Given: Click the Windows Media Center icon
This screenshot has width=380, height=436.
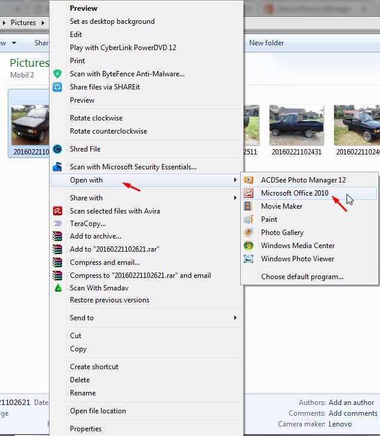Looking at the screenshot, I should (249, 246).
